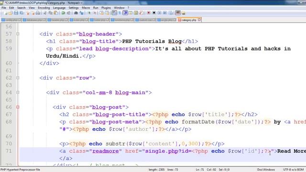The image size is (306, 172).
Task: Start macro recording with the red dot icon
Action: [x=149, y=13]
